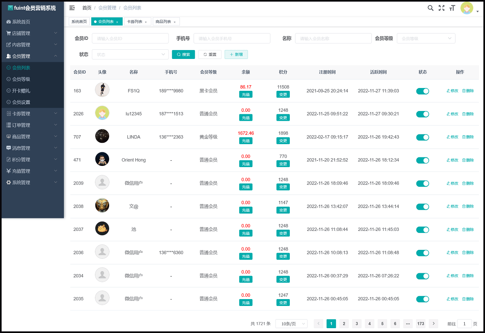Screen dimensions: 485x333
Task: Collapse sidebar using the hamburger icon
Action: 72,8
